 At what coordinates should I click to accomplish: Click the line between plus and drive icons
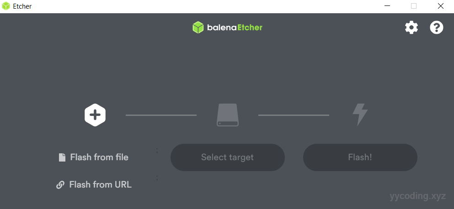pos(161,115)
